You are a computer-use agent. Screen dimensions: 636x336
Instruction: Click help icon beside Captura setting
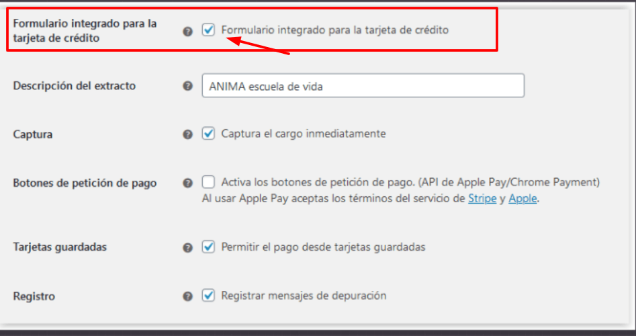187,134
